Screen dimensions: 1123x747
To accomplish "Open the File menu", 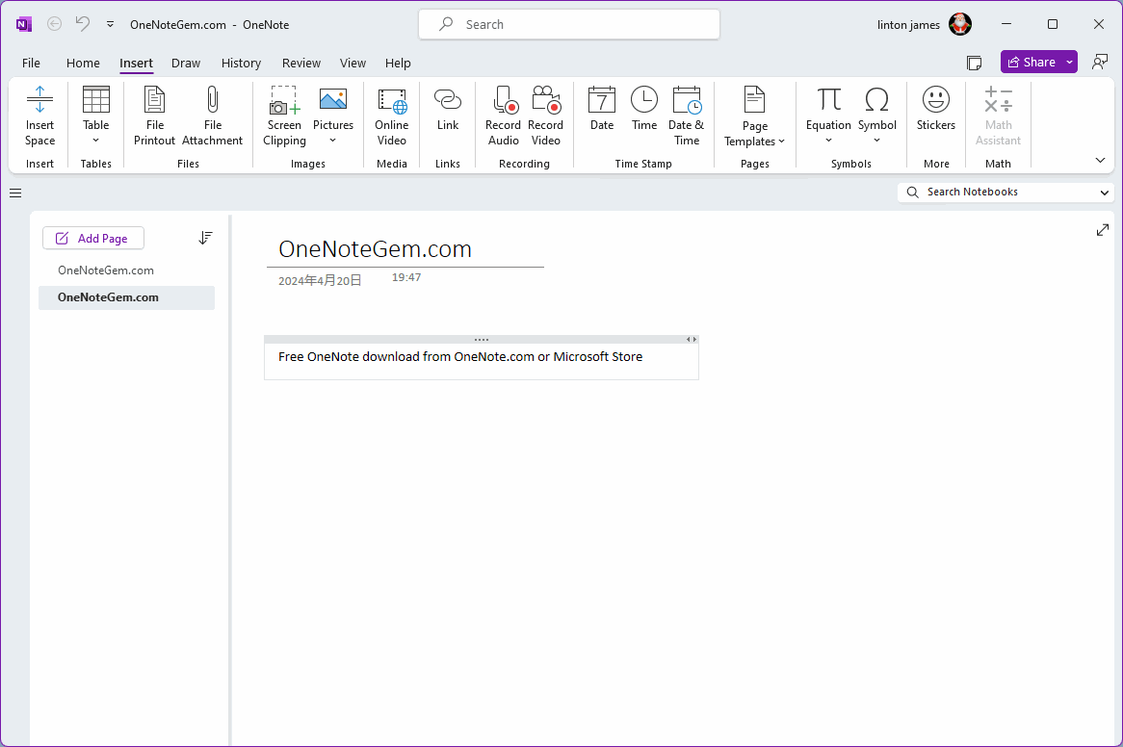I will (31, 63).
